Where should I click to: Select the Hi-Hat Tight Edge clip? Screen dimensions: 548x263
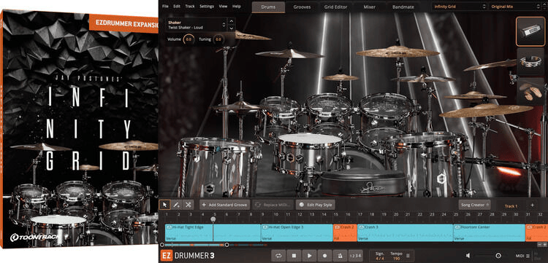[213, 232]
